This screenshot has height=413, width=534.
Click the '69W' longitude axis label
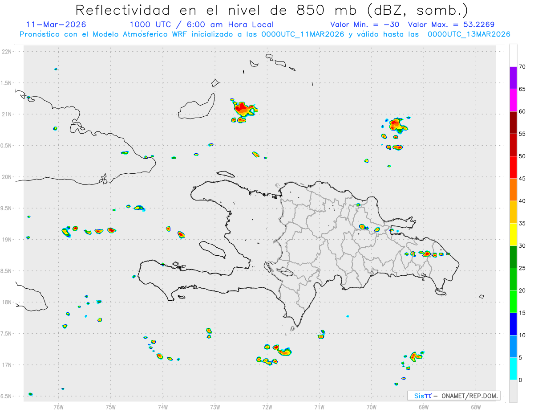[424, 407]
